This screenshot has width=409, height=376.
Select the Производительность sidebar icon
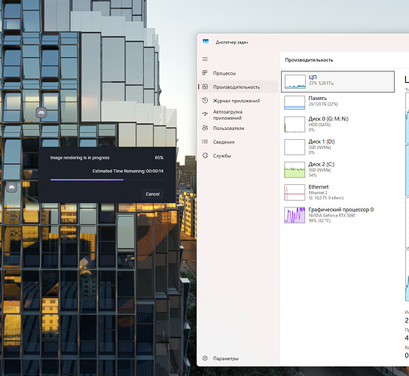(x=205, y=86)
